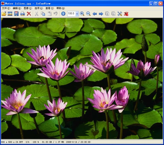
Task: Go to next image with right arrow
Action: [101, 14]
